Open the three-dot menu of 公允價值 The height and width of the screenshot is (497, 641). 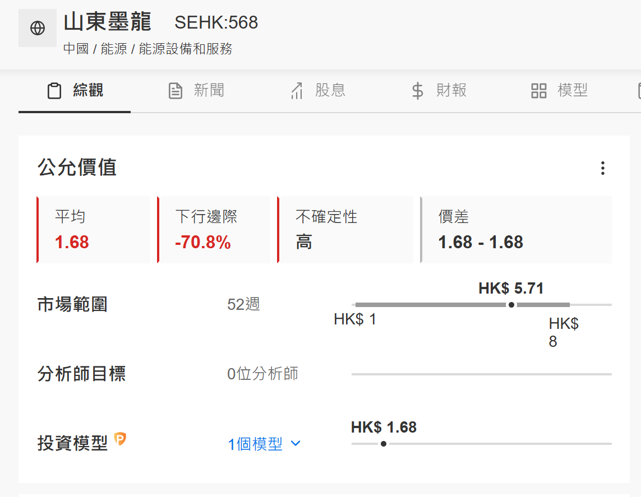[x=602, y=168]
